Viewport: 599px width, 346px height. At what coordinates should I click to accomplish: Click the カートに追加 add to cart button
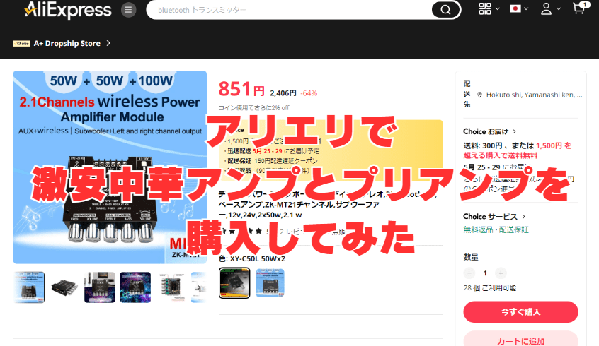(x=520, y=339)
